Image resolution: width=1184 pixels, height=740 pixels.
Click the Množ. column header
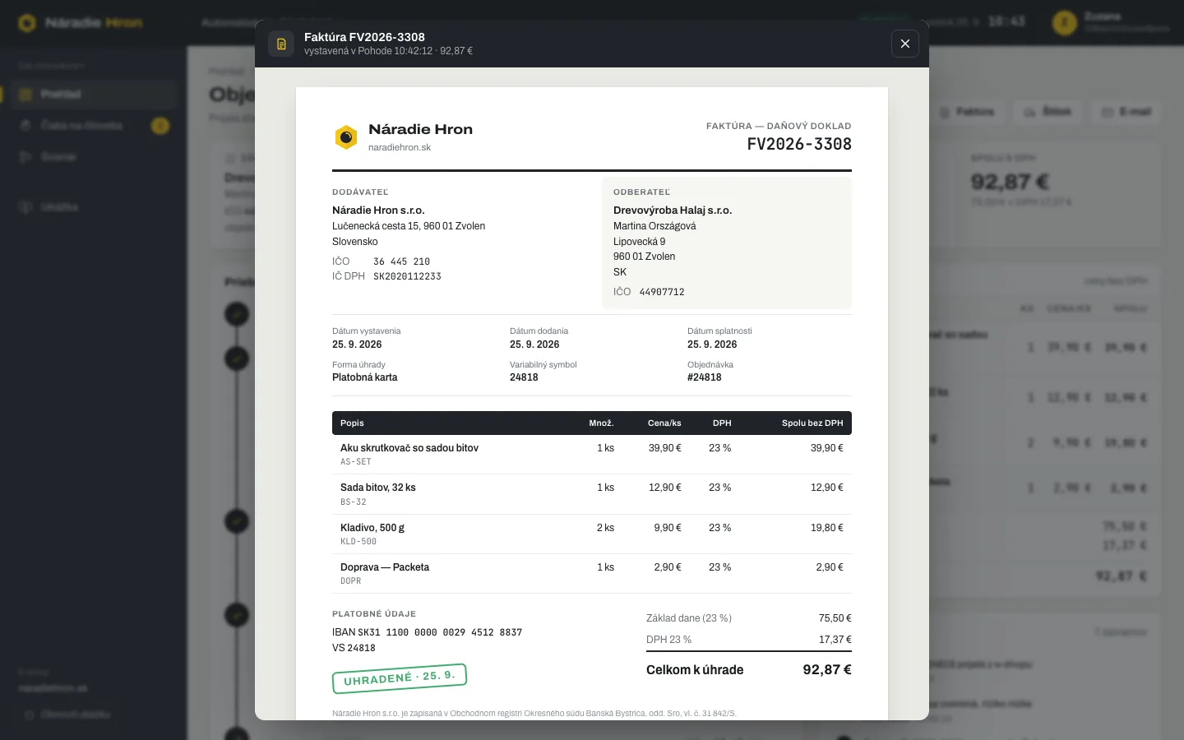(x=601, y=423)
